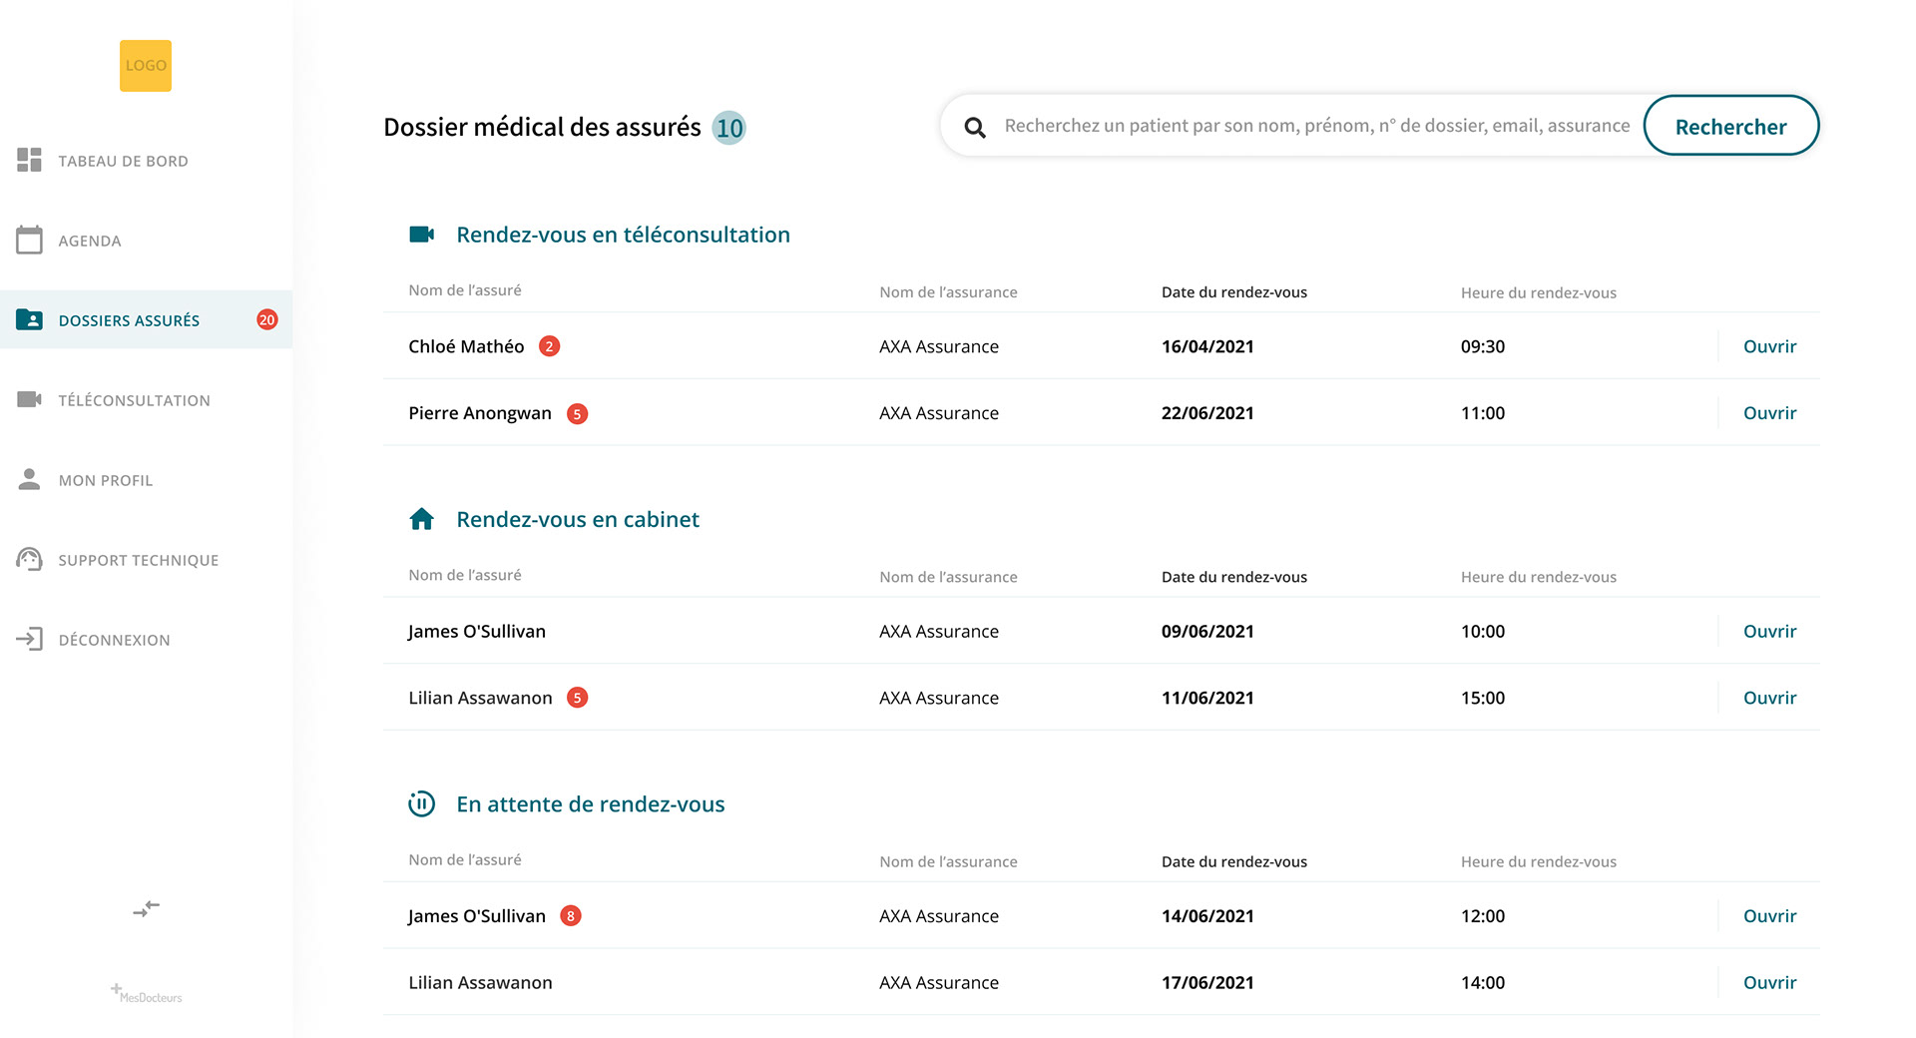Click Ouvrir for the 09/06/2021 appointment
Viewport: 1916px width, 1038px height.
coord(1769,631)
